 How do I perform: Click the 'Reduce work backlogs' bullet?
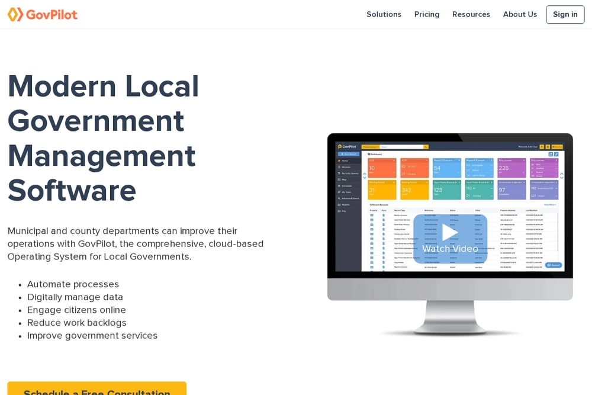pos(76,323)
